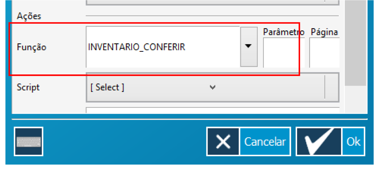Click the chevron in the Script dropdown
This screenshot has height=170, width=379.
tap(213, 87)
